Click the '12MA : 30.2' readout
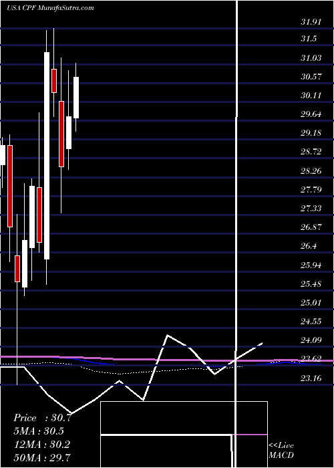Image resolution: width=334 pixels, height=468 pixels. tap(41, 445)
